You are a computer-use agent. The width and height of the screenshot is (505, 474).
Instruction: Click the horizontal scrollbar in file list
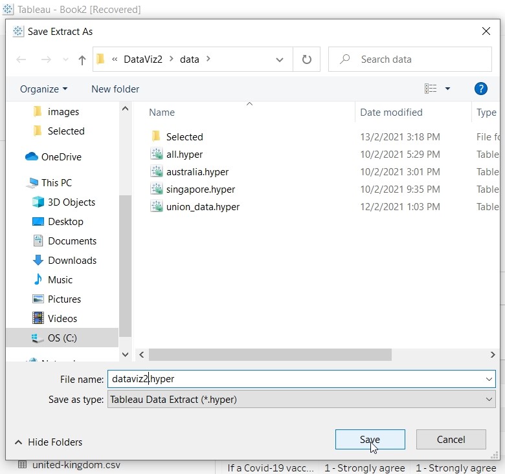point(270,354)
